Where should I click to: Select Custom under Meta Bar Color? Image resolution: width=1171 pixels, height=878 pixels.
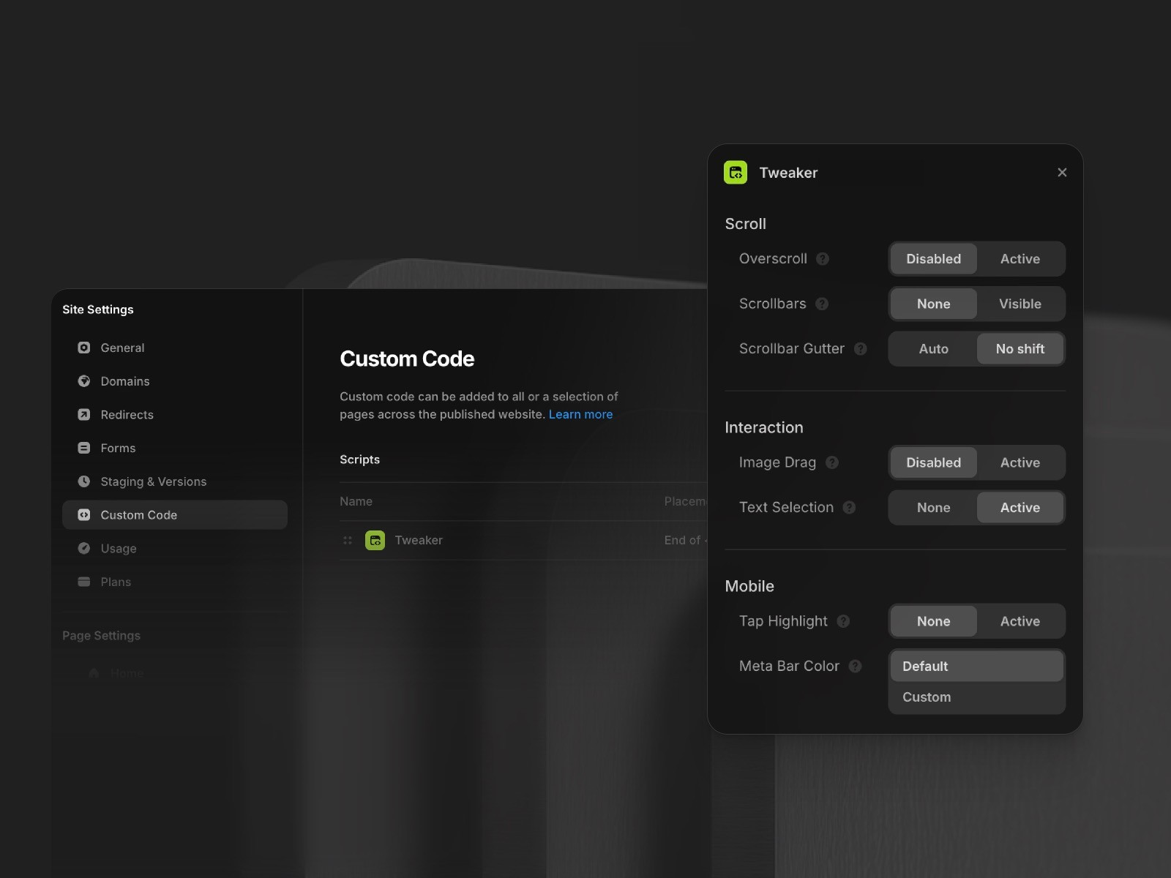926,697
